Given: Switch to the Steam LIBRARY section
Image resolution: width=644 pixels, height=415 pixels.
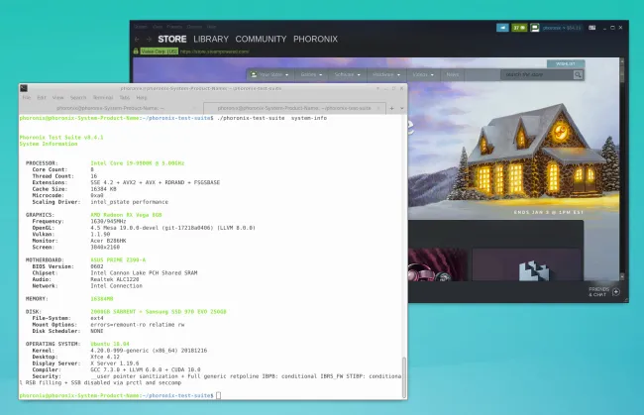Looking at the screenshot, I should pos(211,39).
